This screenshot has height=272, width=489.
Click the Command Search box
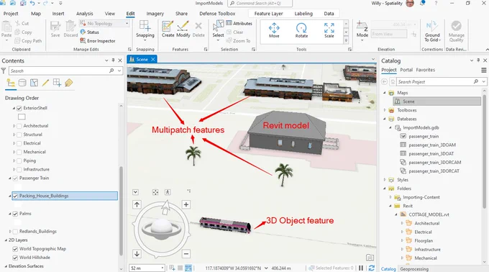pos(260,4)
